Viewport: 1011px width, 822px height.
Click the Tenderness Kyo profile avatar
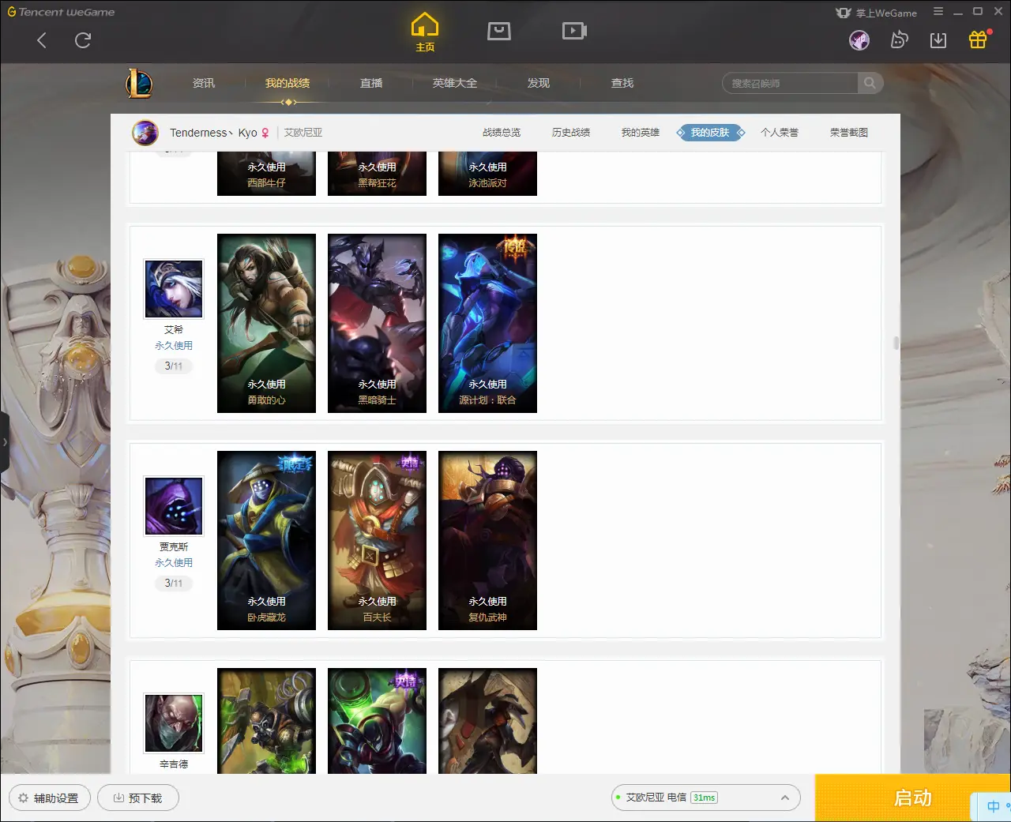click(145, 133)
